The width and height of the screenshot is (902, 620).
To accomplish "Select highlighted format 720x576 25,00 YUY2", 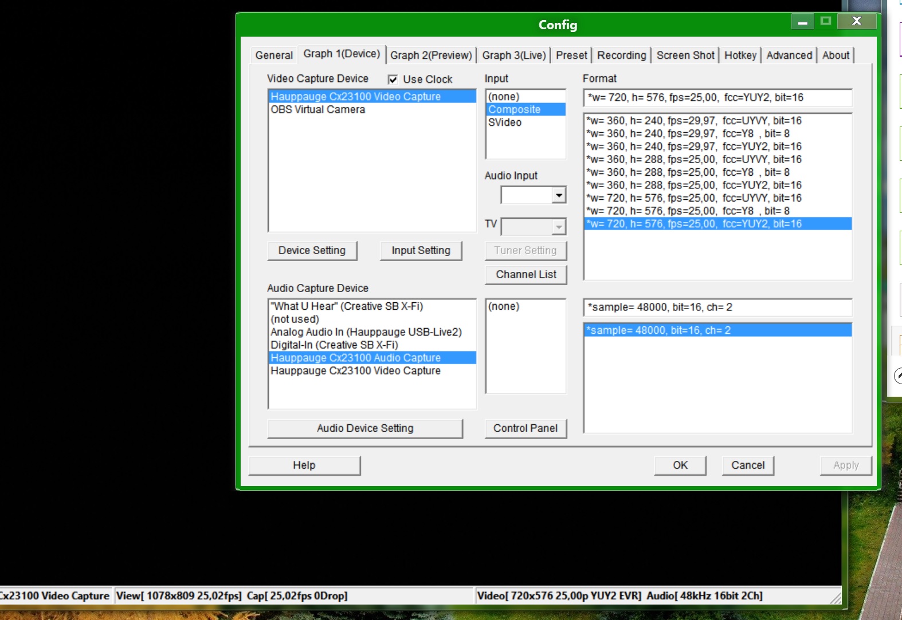I will 717,224.
